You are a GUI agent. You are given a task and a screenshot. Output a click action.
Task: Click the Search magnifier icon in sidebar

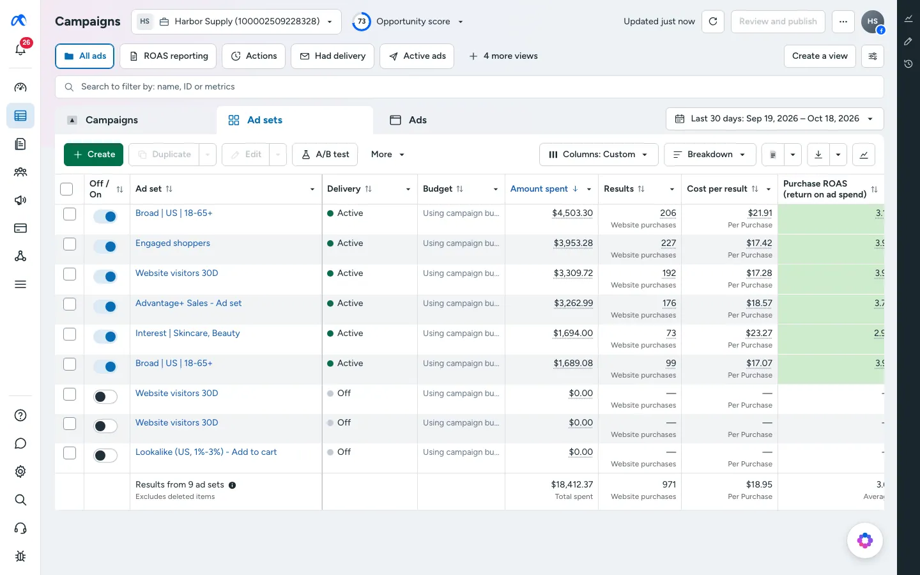click(20, 500)
